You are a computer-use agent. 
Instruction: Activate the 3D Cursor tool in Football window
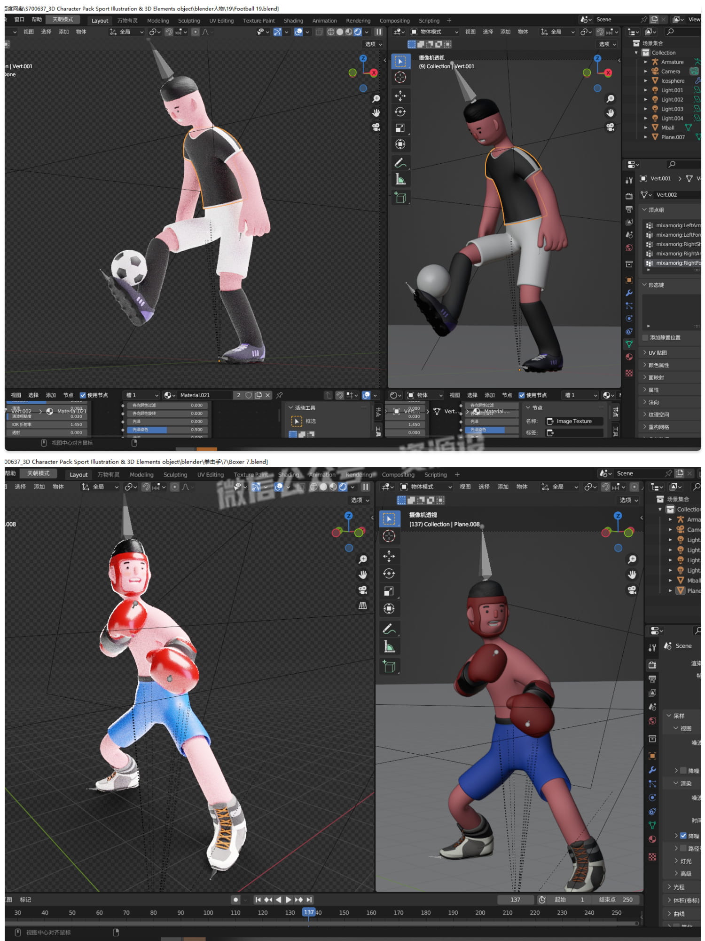click(x=400, y=78)
